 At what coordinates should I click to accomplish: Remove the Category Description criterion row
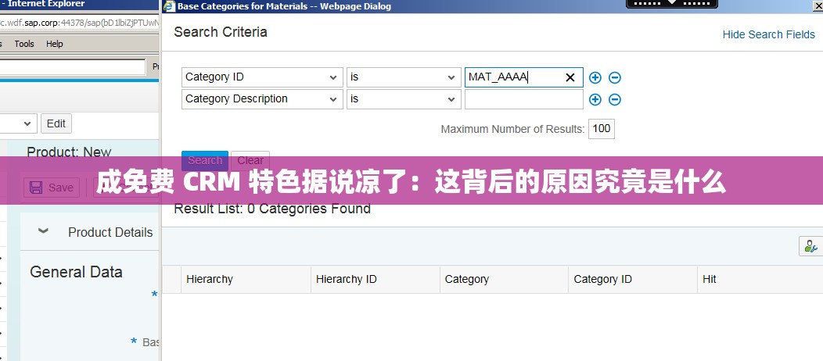615,99
